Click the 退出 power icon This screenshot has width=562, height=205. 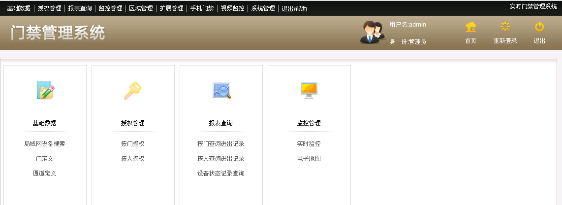click(539, 27)
